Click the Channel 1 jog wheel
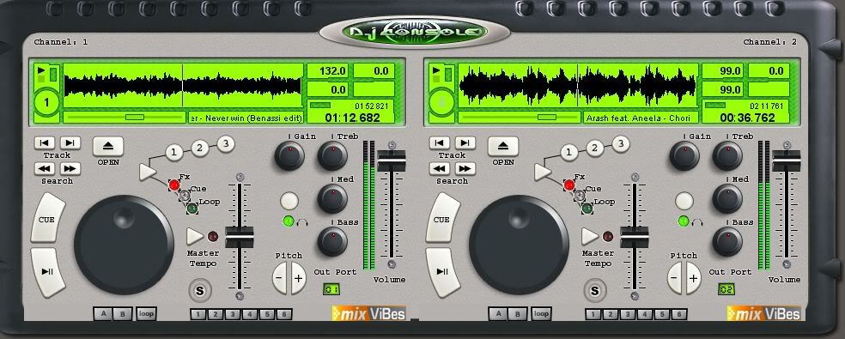 click(124, 245)
